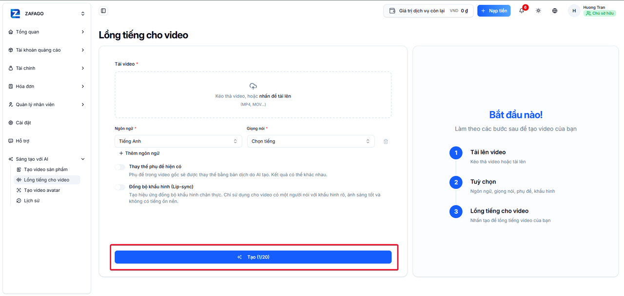Click the upload cloud icon
The image size is (624, 296).
(253, 86)
